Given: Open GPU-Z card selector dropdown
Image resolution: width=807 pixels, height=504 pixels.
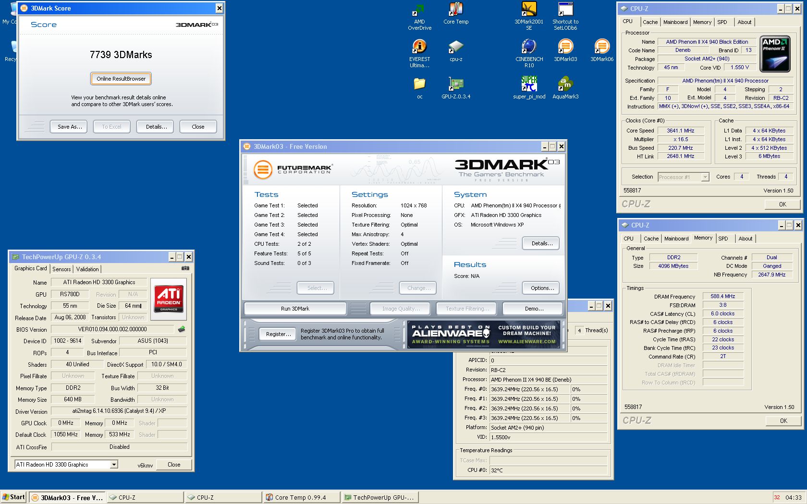Looking at the screenshot, I should (114, 465).
